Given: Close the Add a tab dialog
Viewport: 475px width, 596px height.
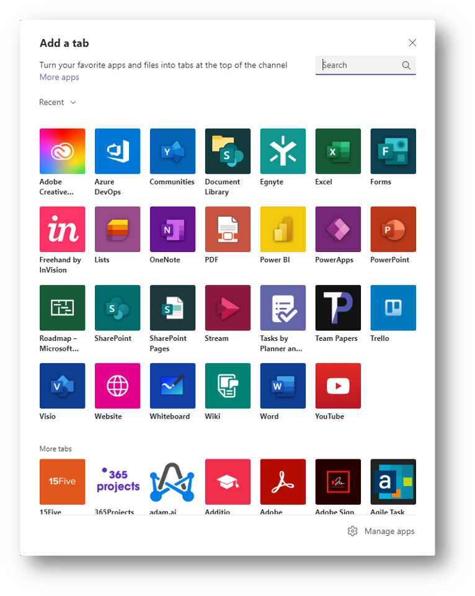Looking at the screenshot, I should tap(412, 43).
